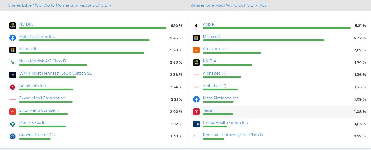The width and height of the screenshot is (371, 150).
Task: Open Berkshire Hathaway Inc. Class B link
Action: (233, 135)
